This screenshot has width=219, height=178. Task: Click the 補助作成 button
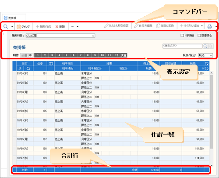click(x=43, y=26)
